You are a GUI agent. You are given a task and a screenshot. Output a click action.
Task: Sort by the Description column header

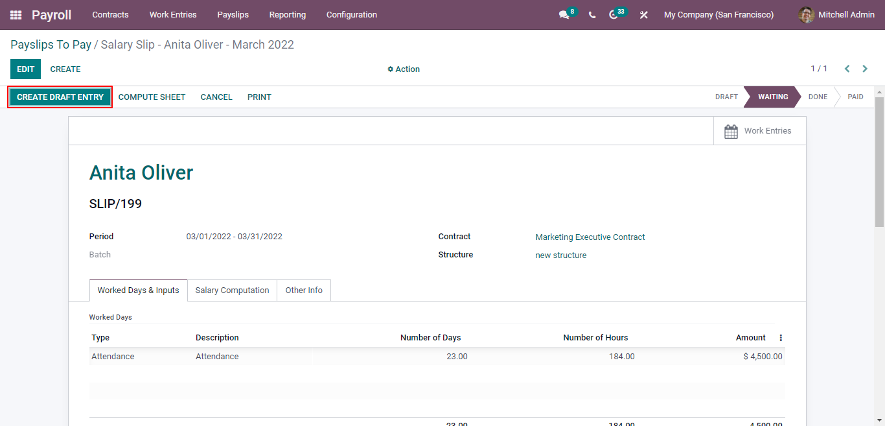pos(217,338)
